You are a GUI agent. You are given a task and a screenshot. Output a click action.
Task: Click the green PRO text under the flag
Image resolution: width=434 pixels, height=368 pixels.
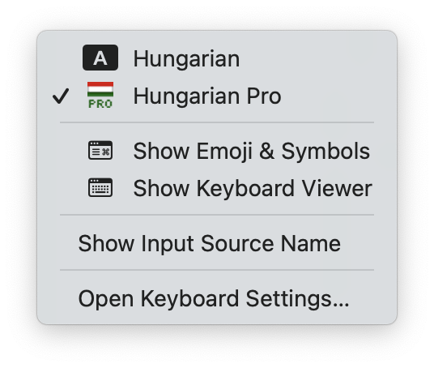point(100,104)
